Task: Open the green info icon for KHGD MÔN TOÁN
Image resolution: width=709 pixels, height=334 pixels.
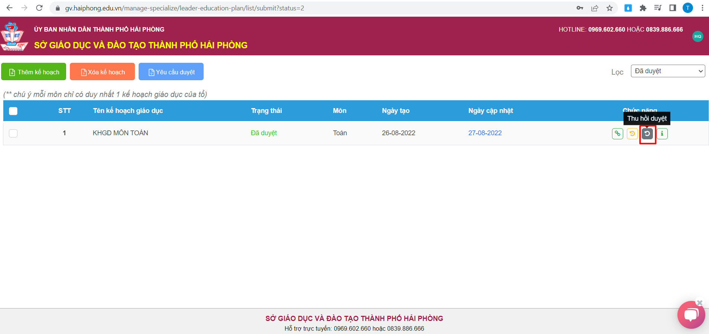Action: pos(662,133)
